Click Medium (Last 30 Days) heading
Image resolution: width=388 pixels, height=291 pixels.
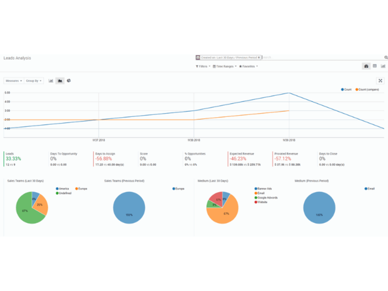click(213, 181)
